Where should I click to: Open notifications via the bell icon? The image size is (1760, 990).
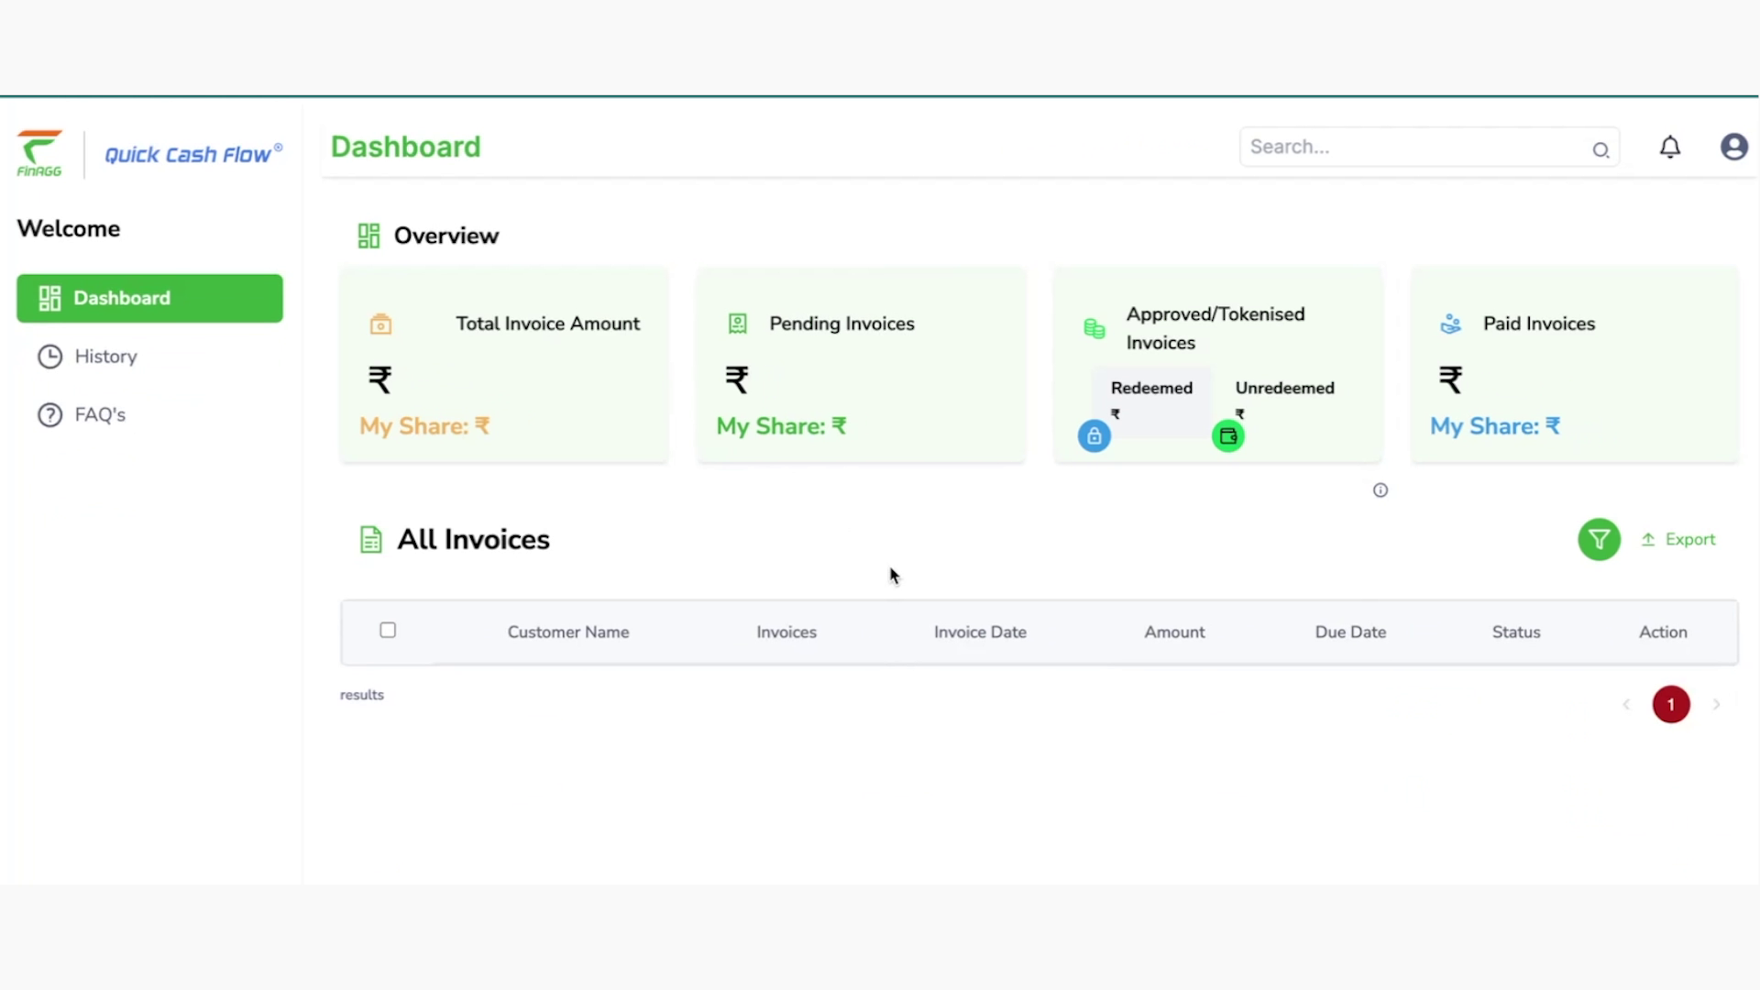1670,147
